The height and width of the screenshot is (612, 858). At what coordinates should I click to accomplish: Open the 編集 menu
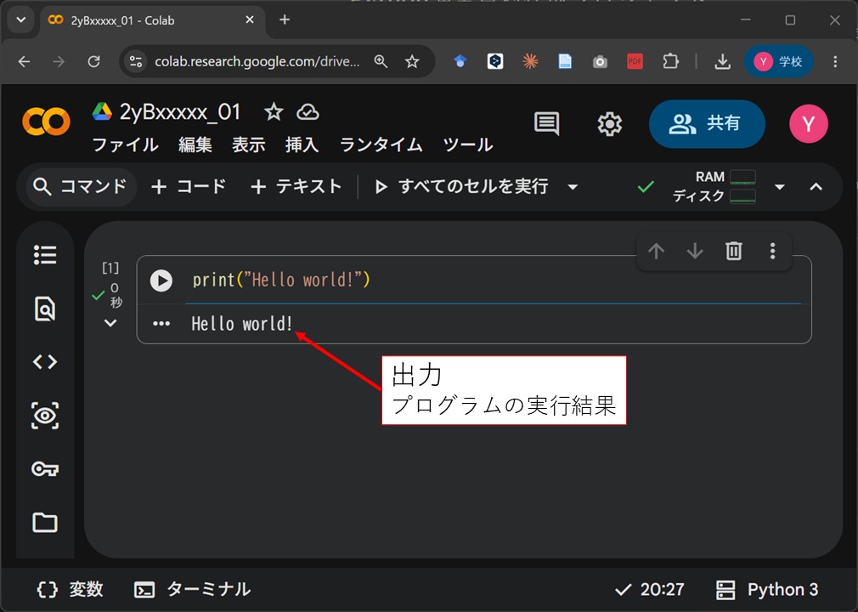pos(195,145)
